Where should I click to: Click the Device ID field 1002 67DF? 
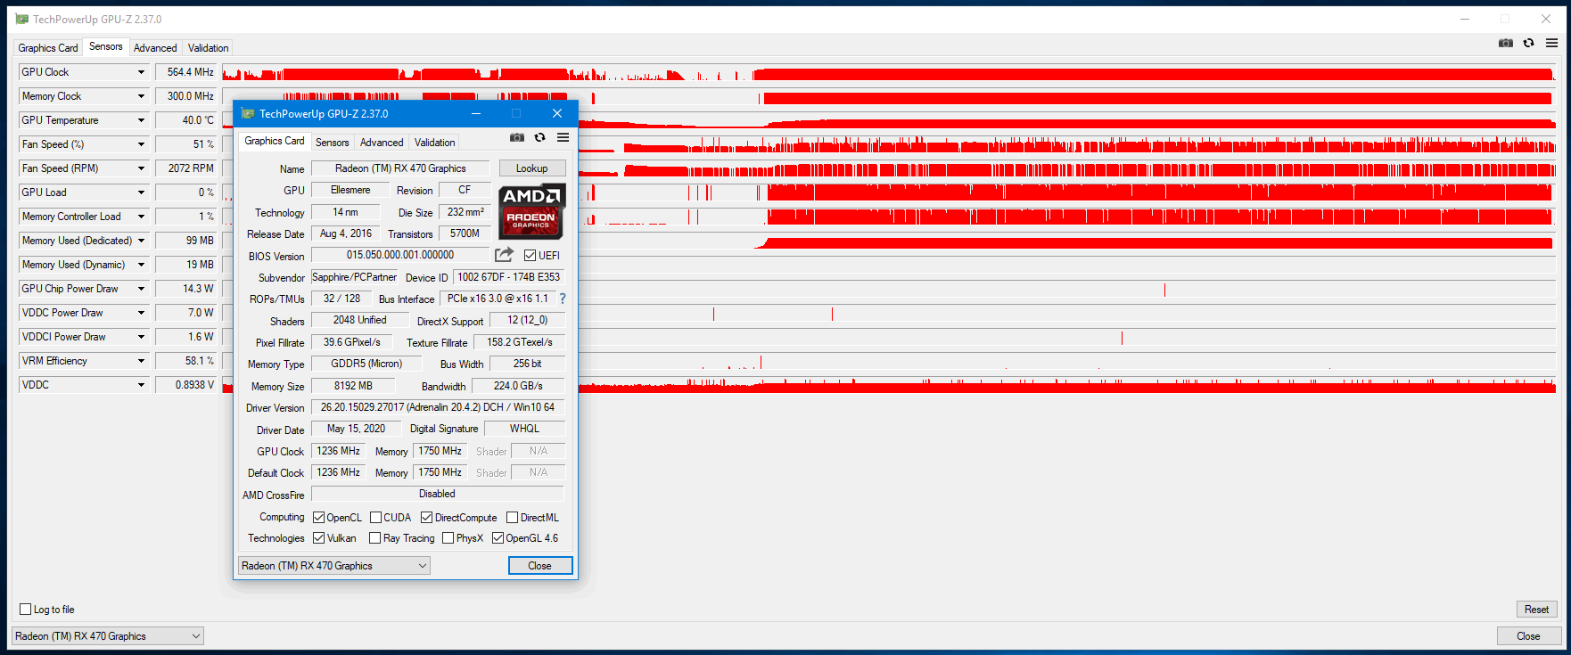click(509, 277)
